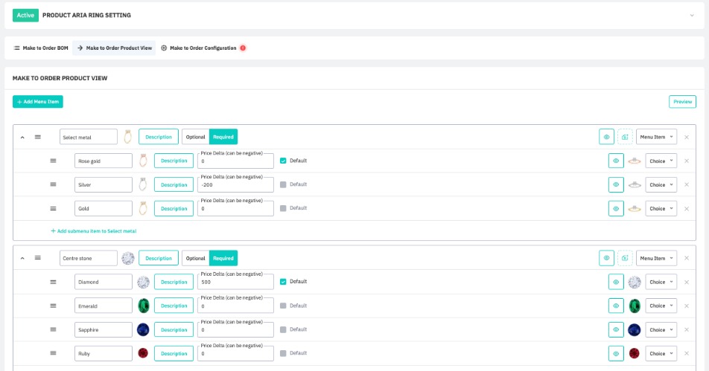Click the remove X icon on Centre stone row
The image size is (709, 371).
coord(687,258)
